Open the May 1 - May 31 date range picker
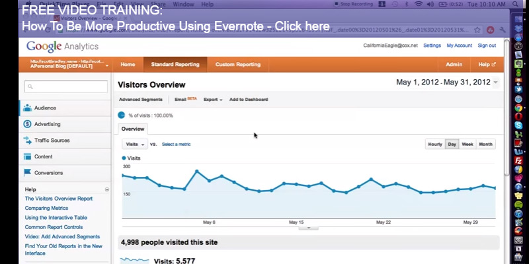Screen dimensions: 529x264 pos(447,82)
